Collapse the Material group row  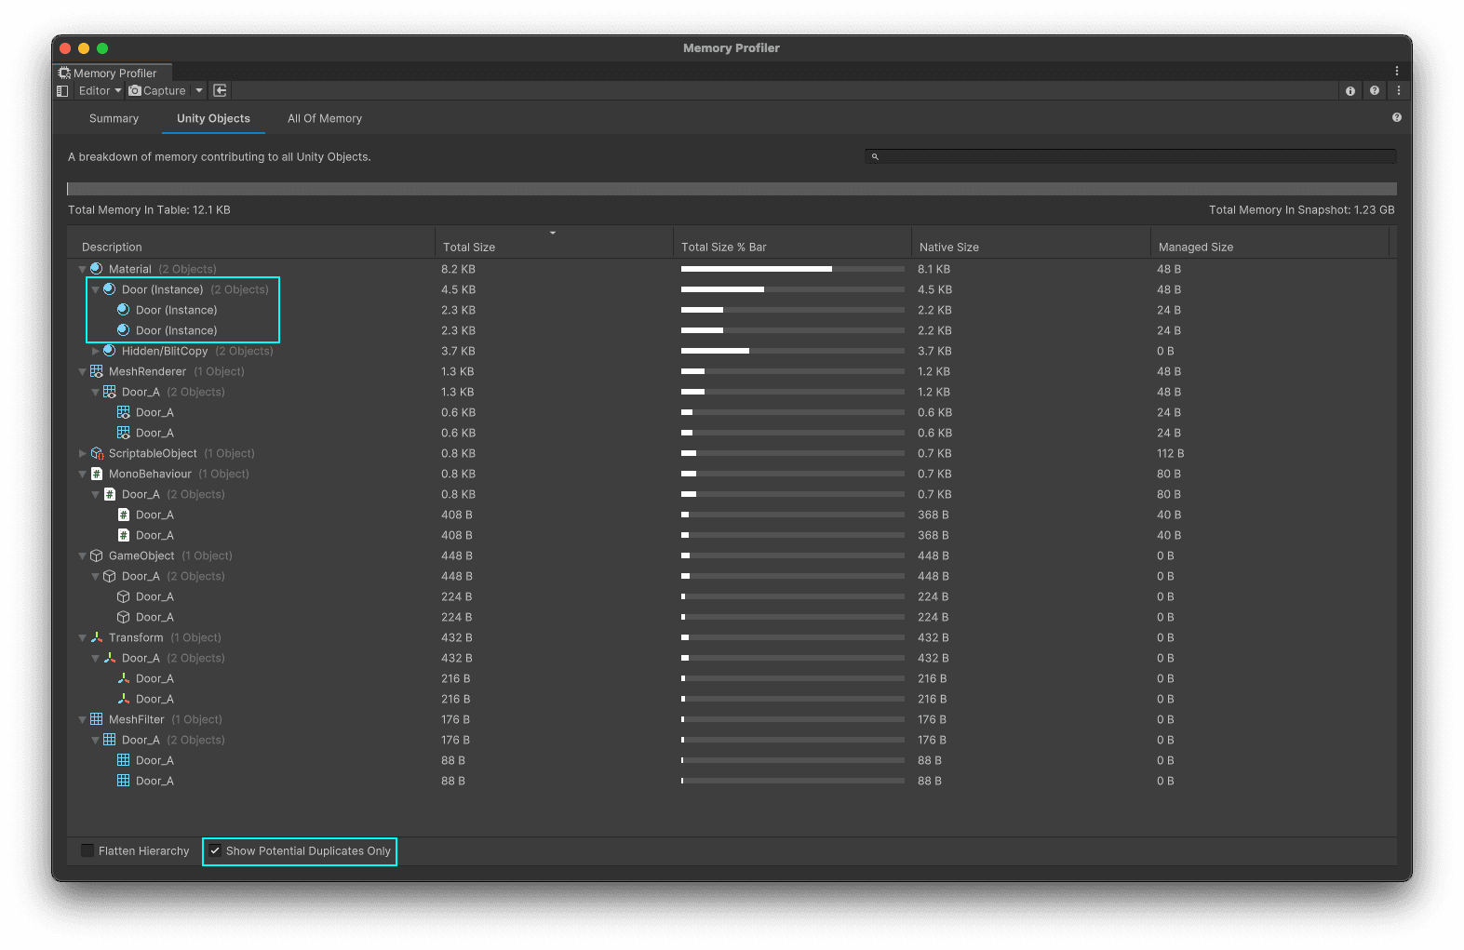82,270
